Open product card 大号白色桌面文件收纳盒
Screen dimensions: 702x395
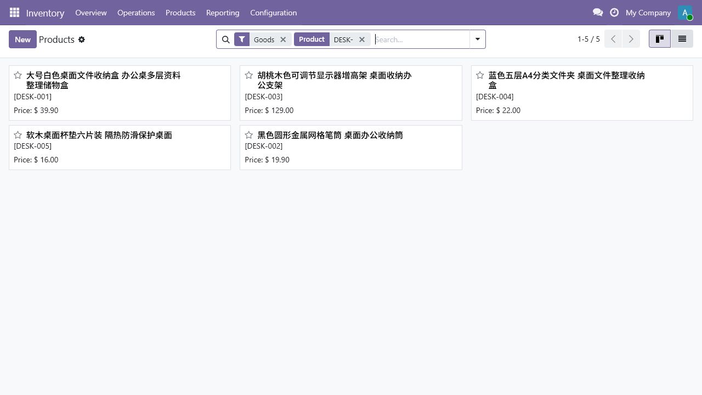coord(120,93)
